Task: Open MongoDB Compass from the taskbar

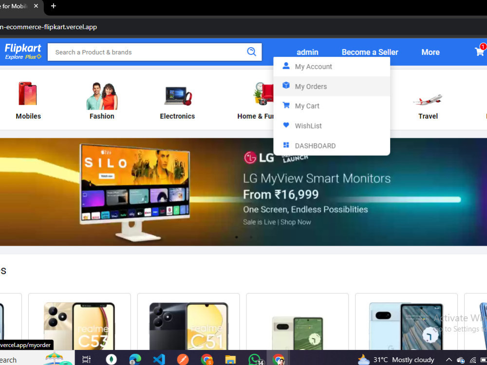Action: tap(111, 360)
